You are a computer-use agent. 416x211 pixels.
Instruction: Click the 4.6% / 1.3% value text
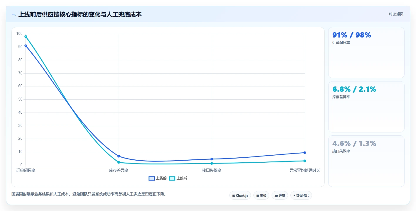(x=354, y=143)
